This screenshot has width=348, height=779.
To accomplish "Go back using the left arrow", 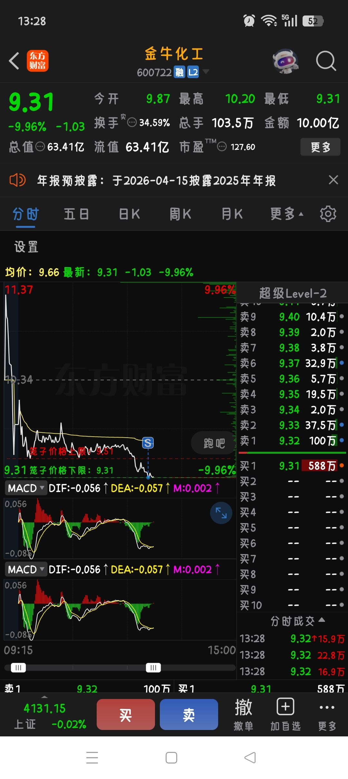I will 14,61.
